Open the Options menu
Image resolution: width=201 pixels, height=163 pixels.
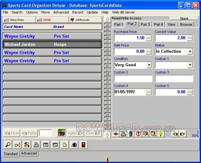click(32, 13)
